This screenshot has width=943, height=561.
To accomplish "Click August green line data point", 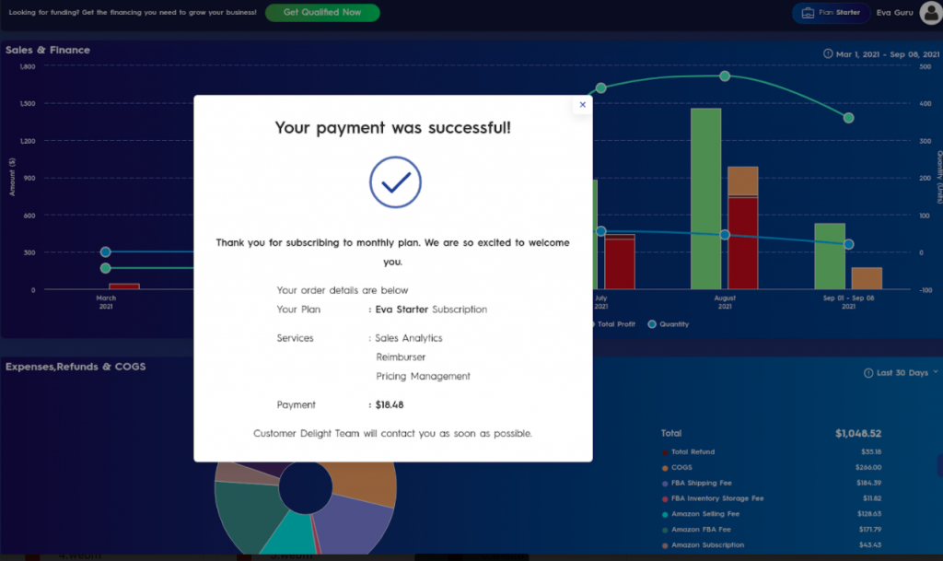I will pos(725,76).
